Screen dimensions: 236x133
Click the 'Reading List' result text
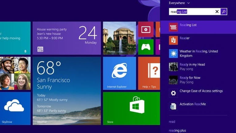pyautogui.click(x=188, y=25)
